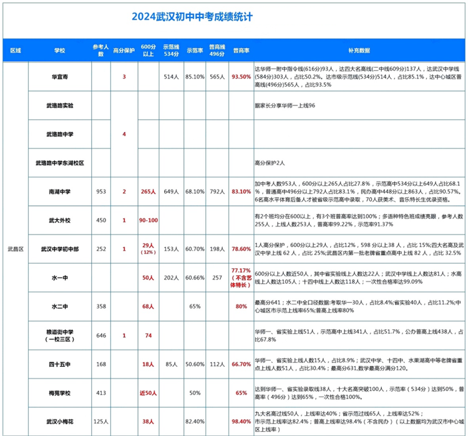Select the 普高率 value 78.60%

tap(241, 249)
